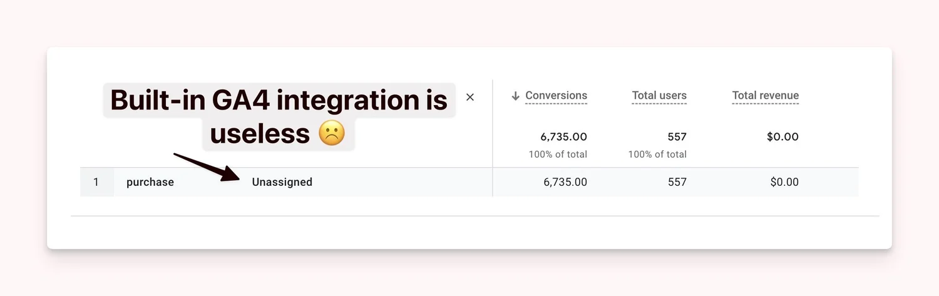
Task: Click the $0.00 revenue value in purchase row
Action: [x=784, y=182]
